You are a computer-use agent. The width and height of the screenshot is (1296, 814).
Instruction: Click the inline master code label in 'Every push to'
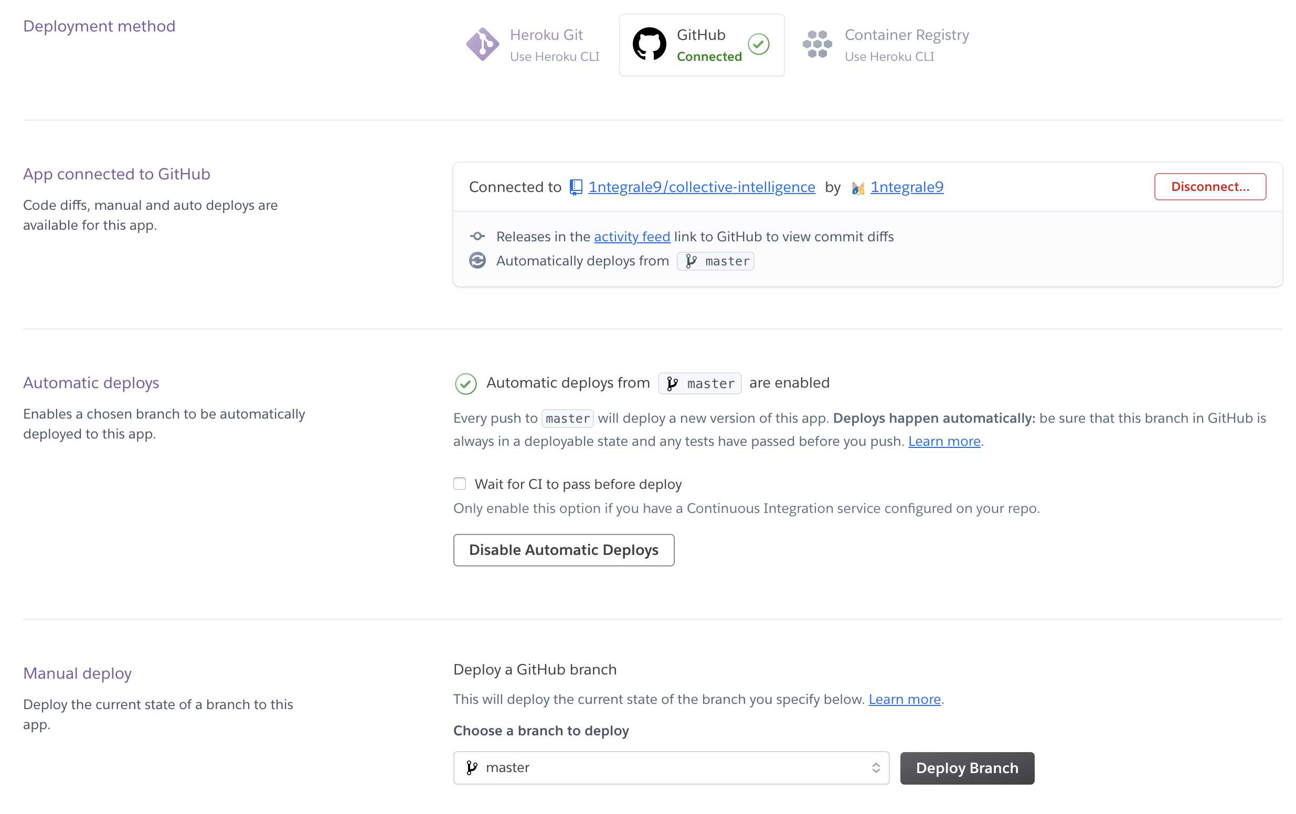(x=567, y=418)
